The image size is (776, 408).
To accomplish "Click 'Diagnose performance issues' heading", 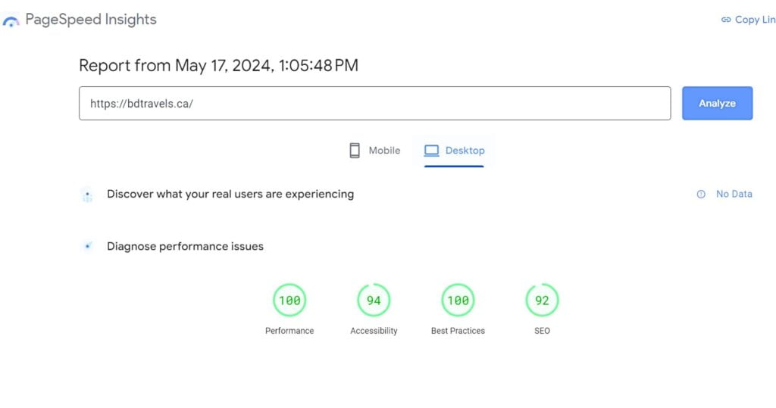I will point(185,246).
